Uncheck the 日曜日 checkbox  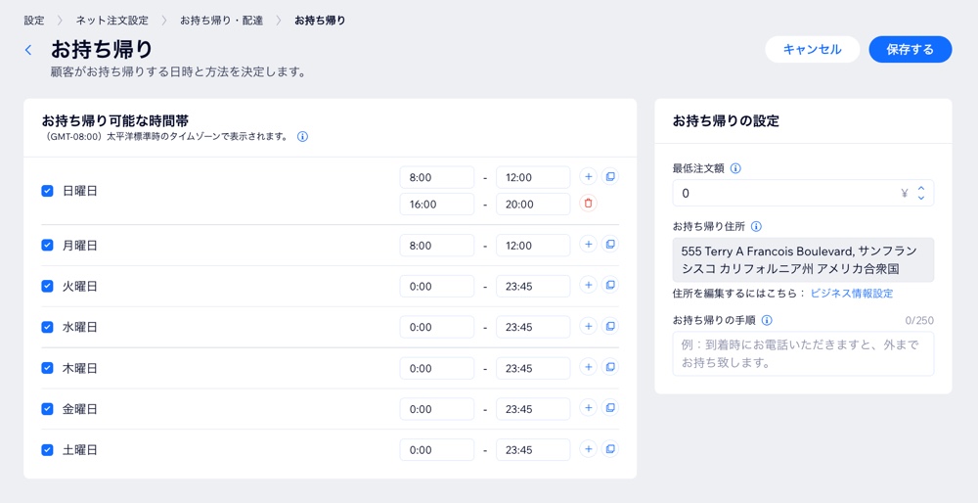(47, 191)
